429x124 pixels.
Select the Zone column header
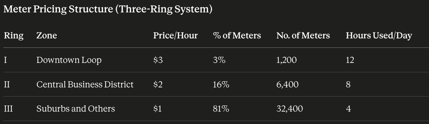(47, 36)
